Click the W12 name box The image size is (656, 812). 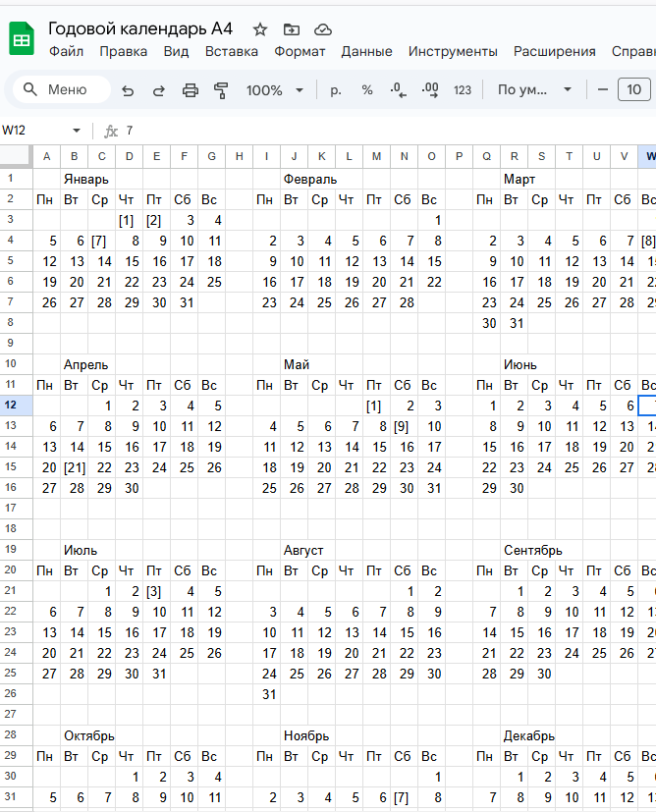coord(35,131)
